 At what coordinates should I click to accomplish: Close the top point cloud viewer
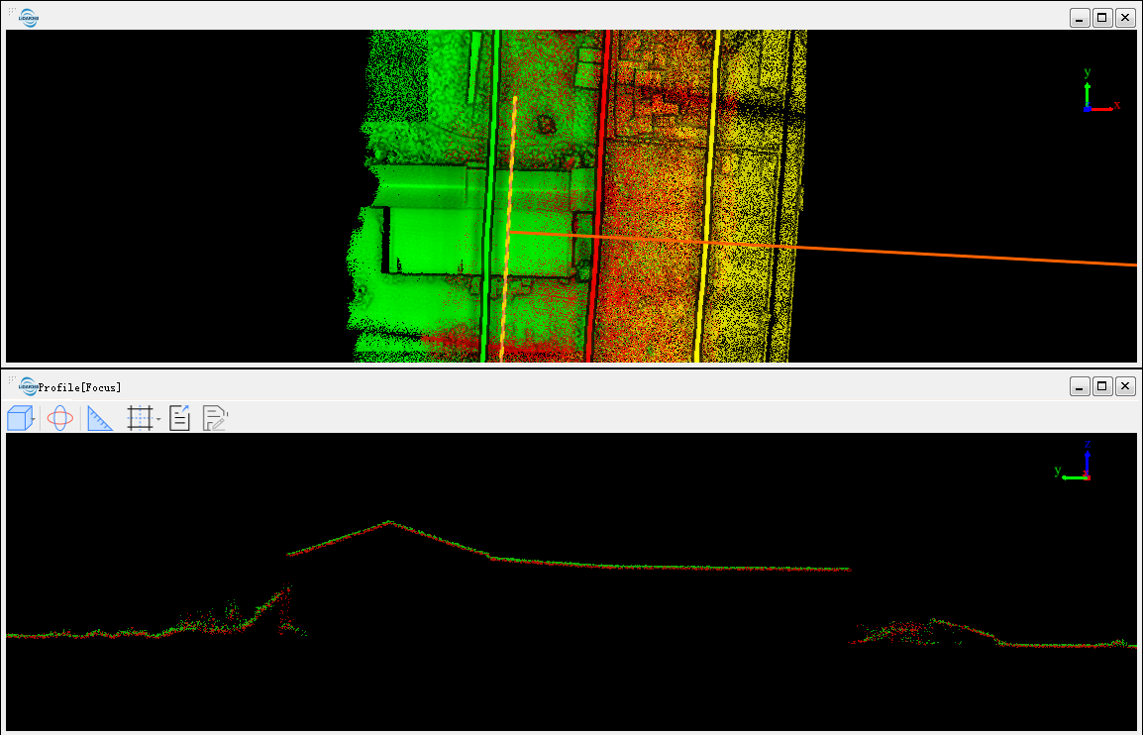tap(1125, 18)
